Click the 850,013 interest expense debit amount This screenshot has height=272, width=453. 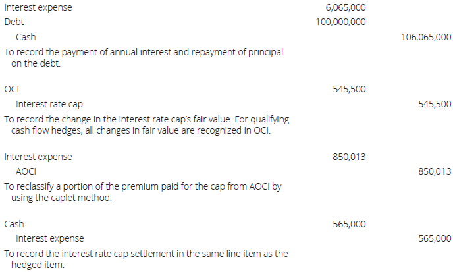click(350, 157)
